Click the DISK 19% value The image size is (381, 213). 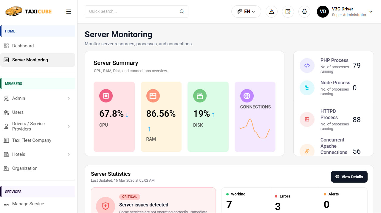coord(202,114)
